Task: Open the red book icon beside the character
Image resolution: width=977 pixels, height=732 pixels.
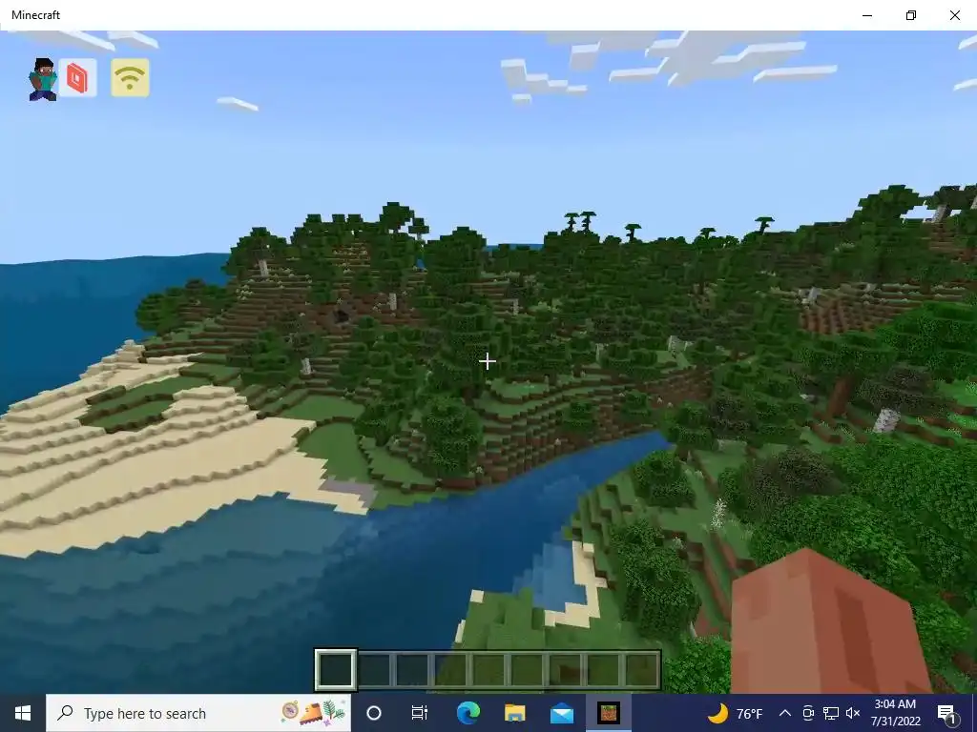Action: pyautogui.click(x=78, y=78)
